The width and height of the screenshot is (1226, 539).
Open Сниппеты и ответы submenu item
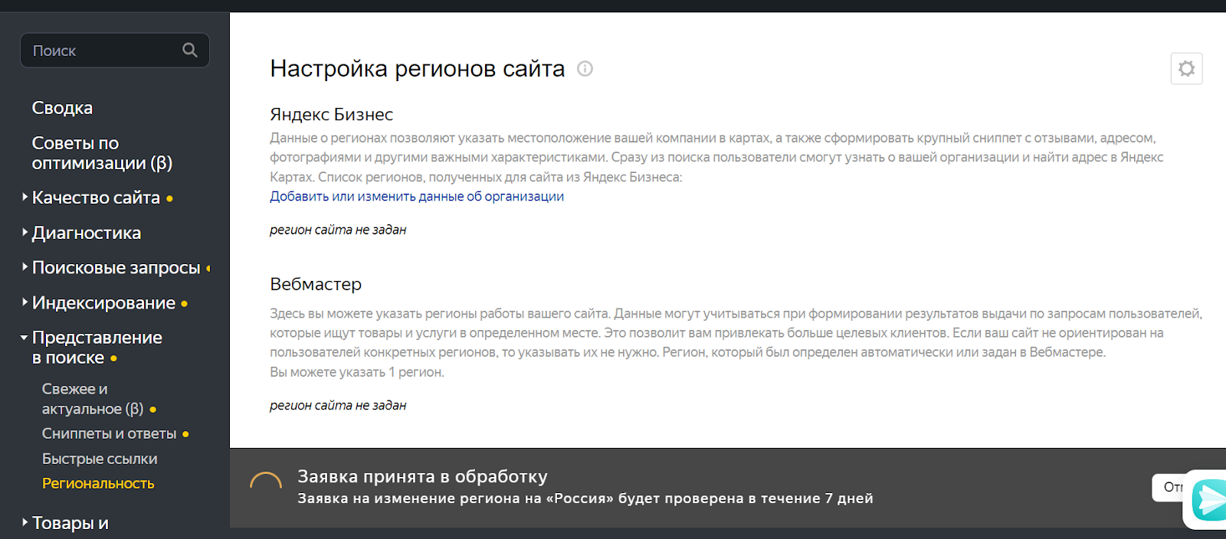(109, 433)
